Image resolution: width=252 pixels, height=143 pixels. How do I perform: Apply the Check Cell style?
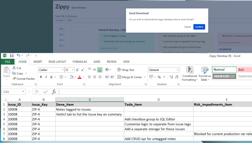[x=224, y=76]
